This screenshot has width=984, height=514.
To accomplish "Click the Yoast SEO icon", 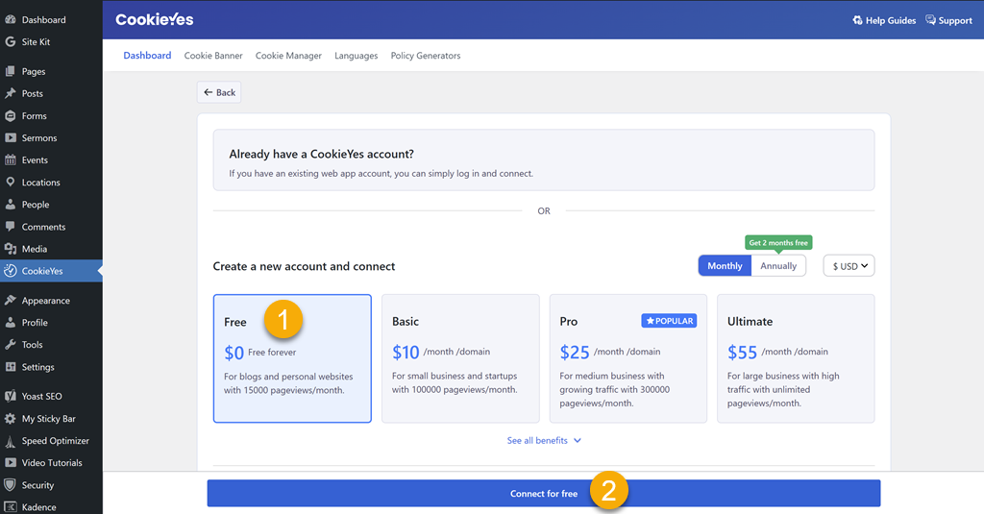I will pyautogui.click(x=10, y=396).
